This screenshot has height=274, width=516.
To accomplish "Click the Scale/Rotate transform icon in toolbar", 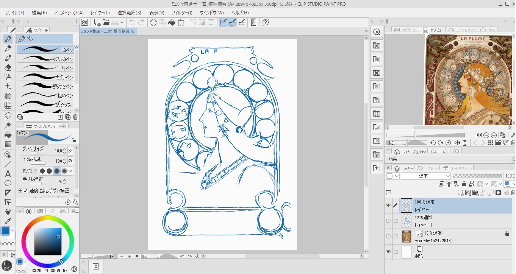I will [181, 22].
